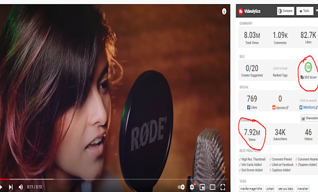Click the 7.92M channel Views stat
Image resolution: width=318 pixels, height=192 pixels.
252,135
